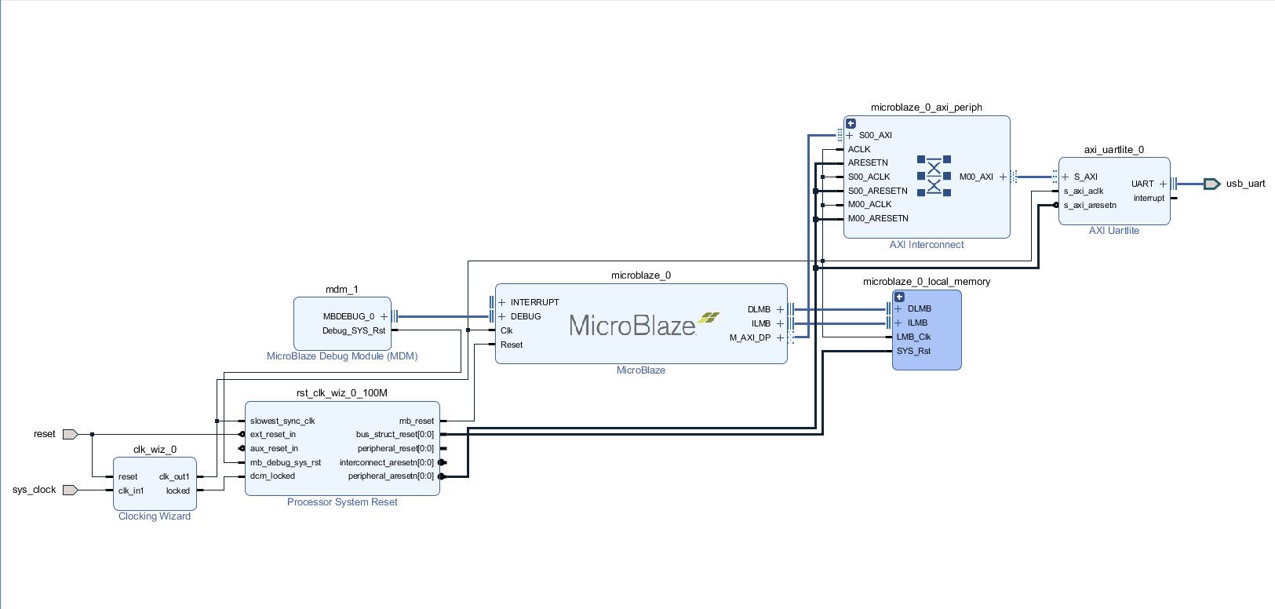Select the slowest_sync_clk pin

[282, 421]
